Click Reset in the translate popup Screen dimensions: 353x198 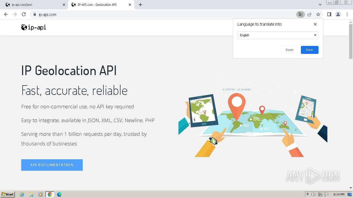pos(290,50)
